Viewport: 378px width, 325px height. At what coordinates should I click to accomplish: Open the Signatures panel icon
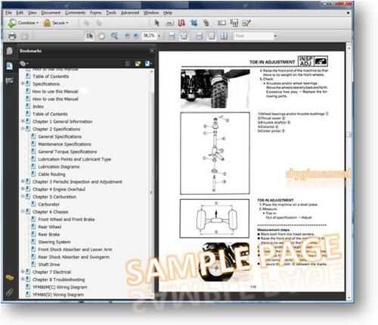pos(10,81)
